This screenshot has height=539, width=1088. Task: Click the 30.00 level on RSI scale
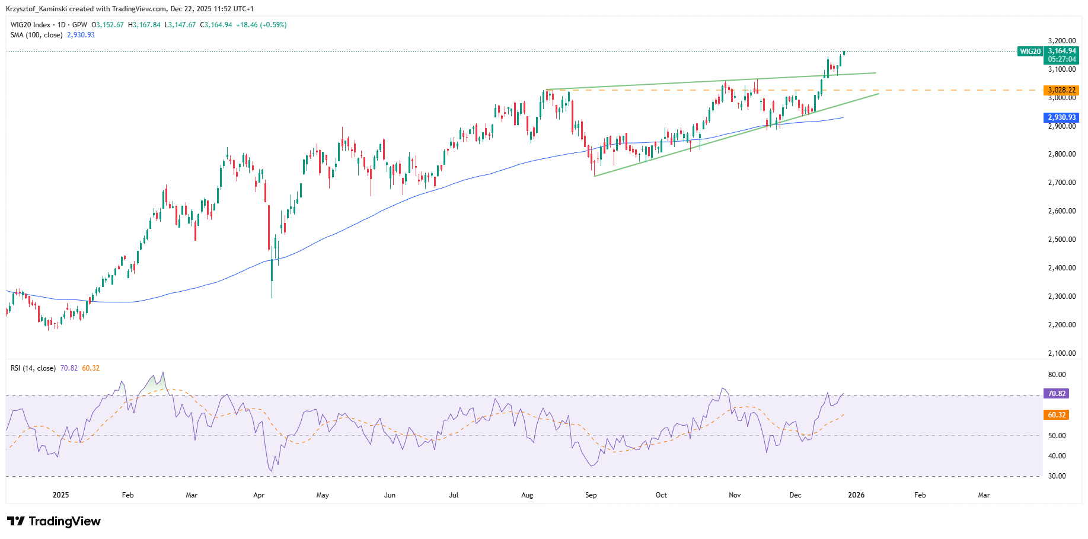[1057, 476]
